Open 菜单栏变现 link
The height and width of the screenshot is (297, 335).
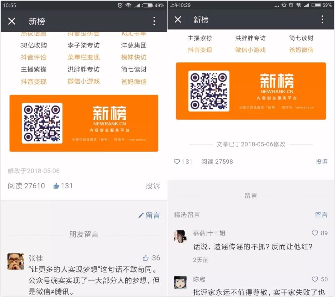point(83,57)
